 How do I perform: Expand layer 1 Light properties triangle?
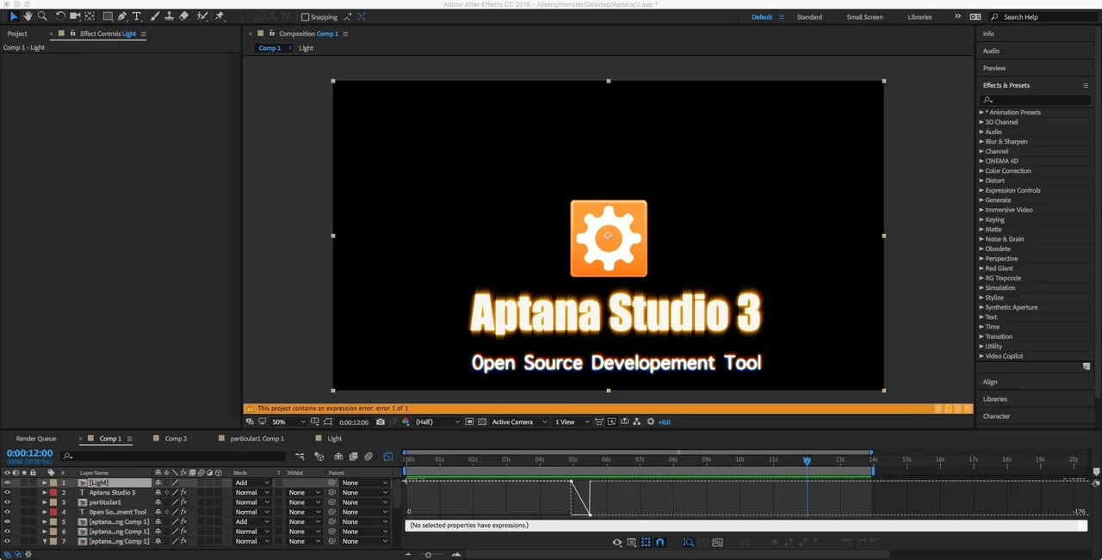(x=45, y=483)
